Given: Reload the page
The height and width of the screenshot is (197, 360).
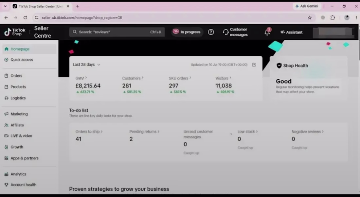Looking at the screenshot, I should click(25, 18).
